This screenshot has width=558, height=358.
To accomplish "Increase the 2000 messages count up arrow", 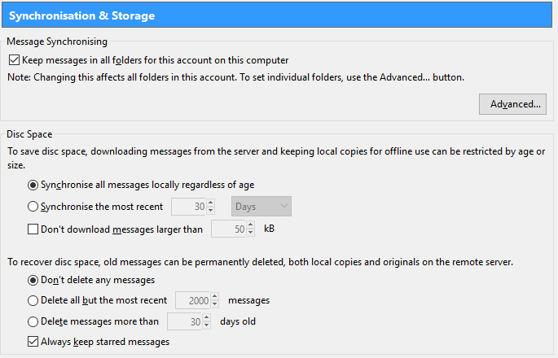I will click(x=214, y=297).
